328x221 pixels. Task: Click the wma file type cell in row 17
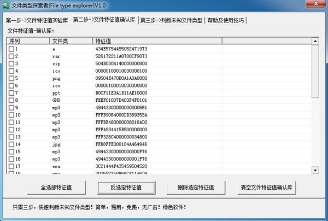56,167
